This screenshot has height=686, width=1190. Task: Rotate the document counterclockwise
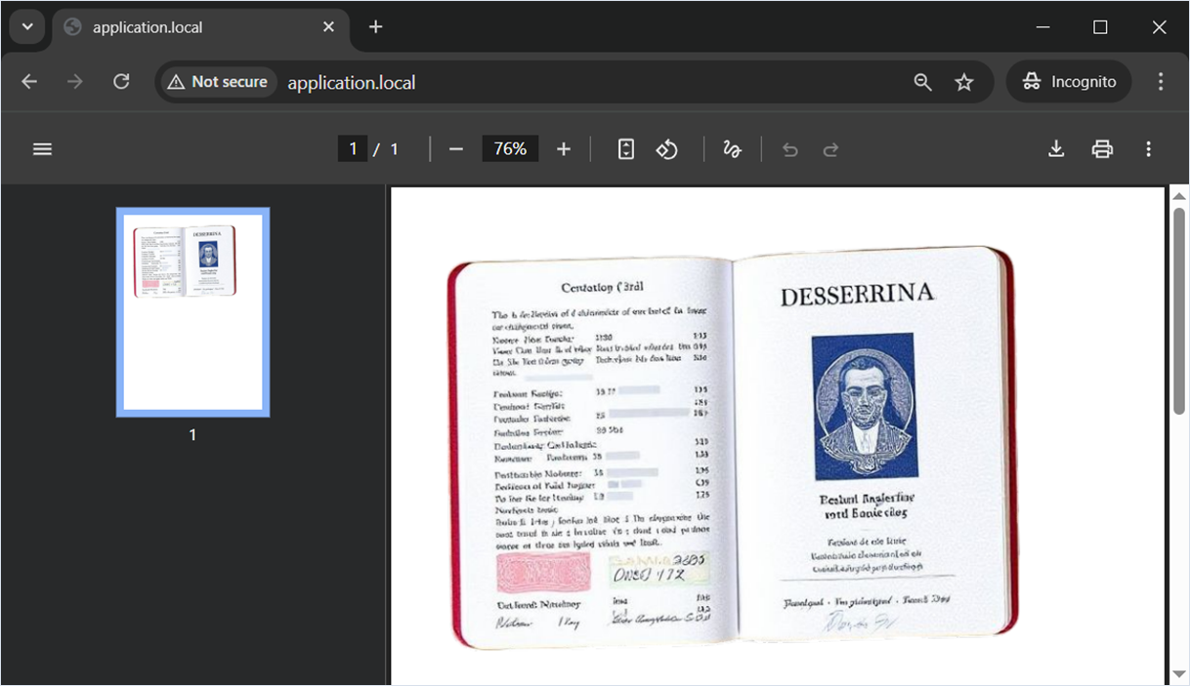click(x=667, y=149)
